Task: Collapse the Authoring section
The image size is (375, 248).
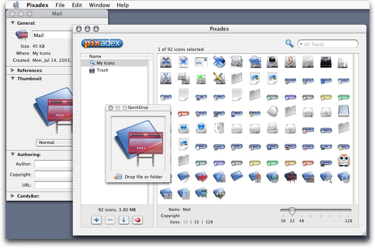Action: tap(13, 155)
